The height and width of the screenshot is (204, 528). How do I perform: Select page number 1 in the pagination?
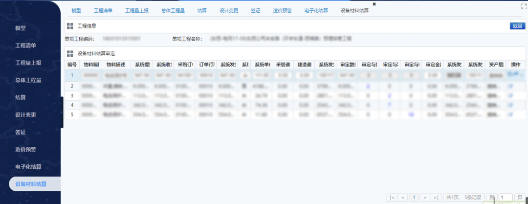[x=414, y=197]
